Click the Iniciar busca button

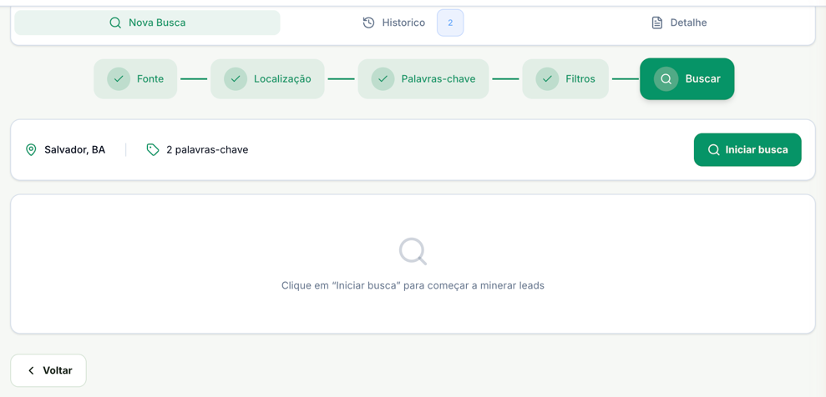point(747,150)
